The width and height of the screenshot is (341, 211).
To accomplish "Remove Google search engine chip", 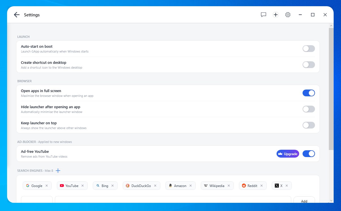I will tap(47, 186).
